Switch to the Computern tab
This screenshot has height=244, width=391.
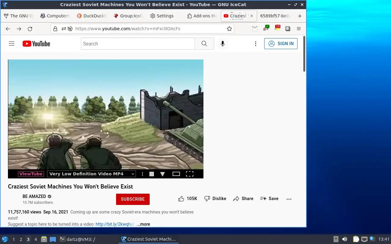[55, 16]
